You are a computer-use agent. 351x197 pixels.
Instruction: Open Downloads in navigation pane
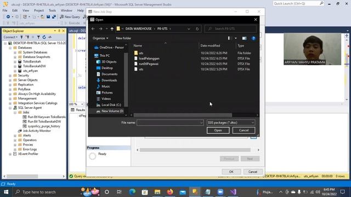(x=109, y=80)
